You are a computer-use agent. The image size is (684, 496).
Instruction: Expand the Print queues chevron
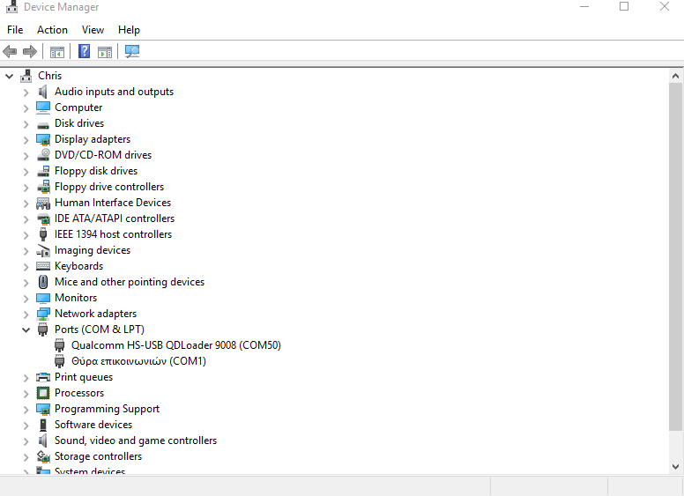26,378
